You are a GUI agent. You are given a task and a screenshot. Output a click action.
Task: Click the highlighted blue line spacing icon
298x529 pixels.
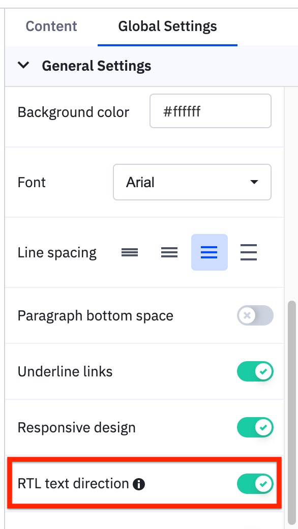[210, 252]
